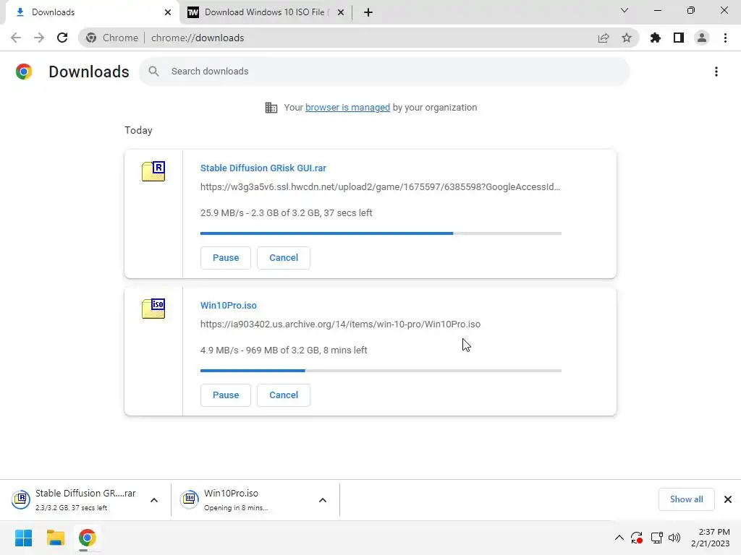Click the managed organization building icon
The height and width of the screenshot is (555, 741).
(271, 108)
